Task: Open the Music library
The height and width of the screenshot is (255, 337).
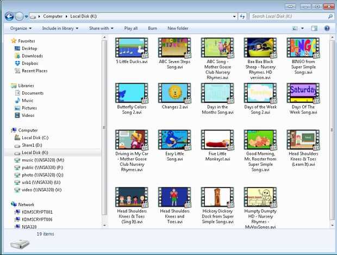Action: [x=24, y=101]
